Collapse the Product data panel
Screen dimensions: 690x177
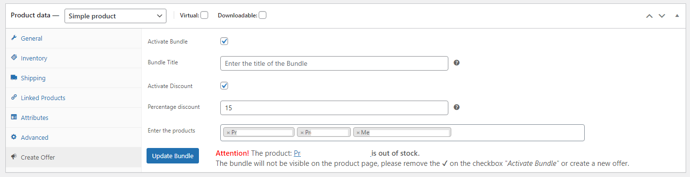coord(677,16)
